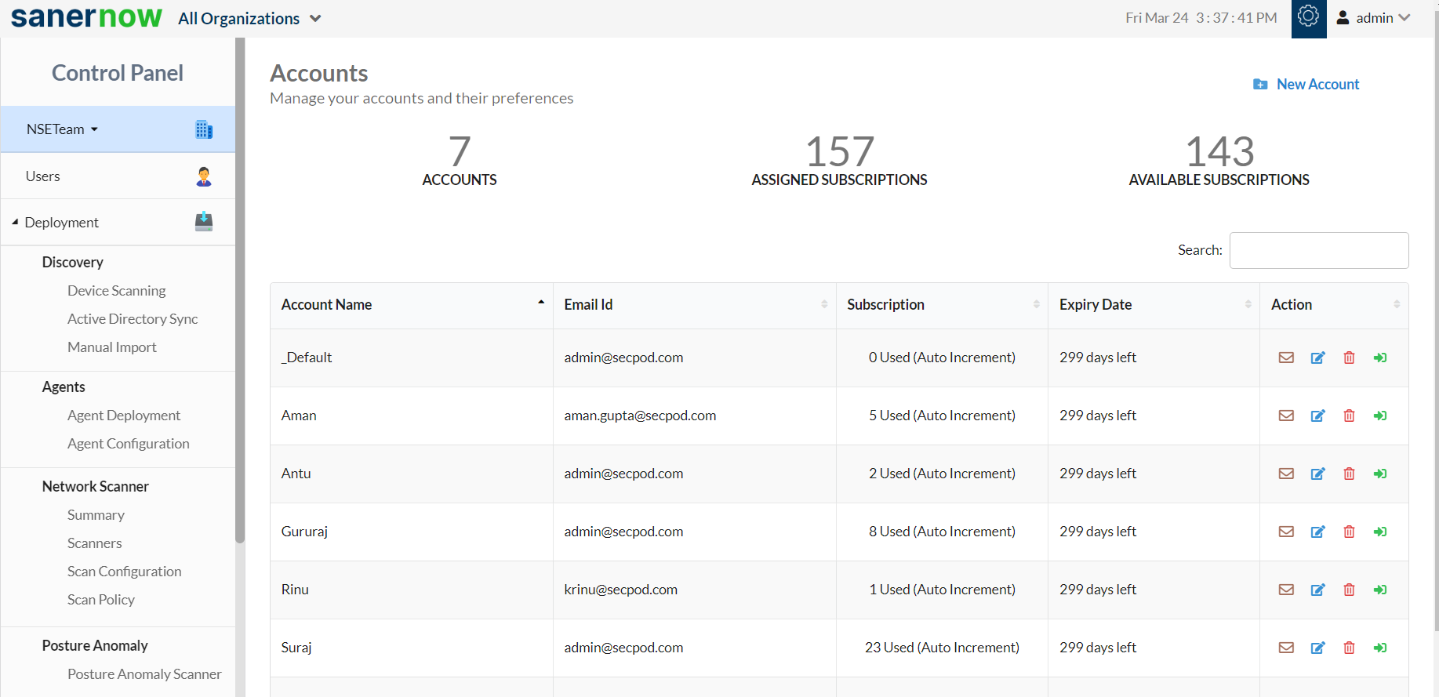Image resolution: width=1439 pixels, height=697 pixels.
Task: Click the New Account link
Action: click(1317, 84)
